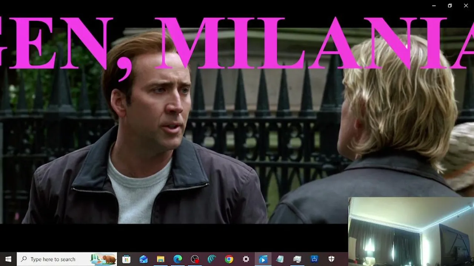Open the teal swirl app in taskbar

tap(212, 259)
